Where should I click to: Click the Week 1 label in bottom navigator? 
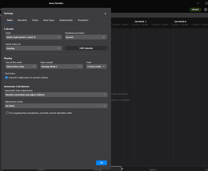click(153, 170)
